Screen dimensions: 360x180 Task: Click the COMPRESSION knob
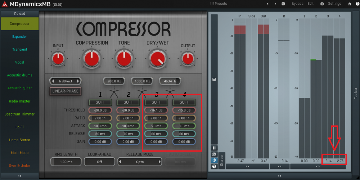91,58
